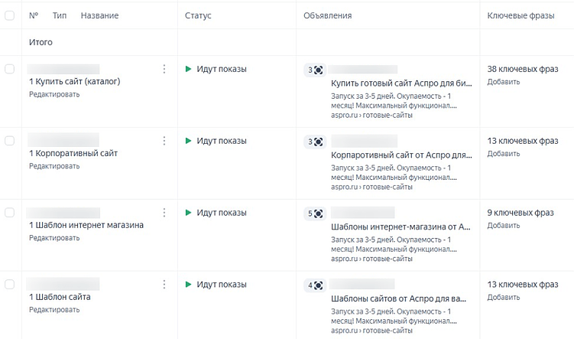Viewport: 574px width, 339px height.
Task: Sort by the Ключевые фразы column header
Action: pos(522,15)
